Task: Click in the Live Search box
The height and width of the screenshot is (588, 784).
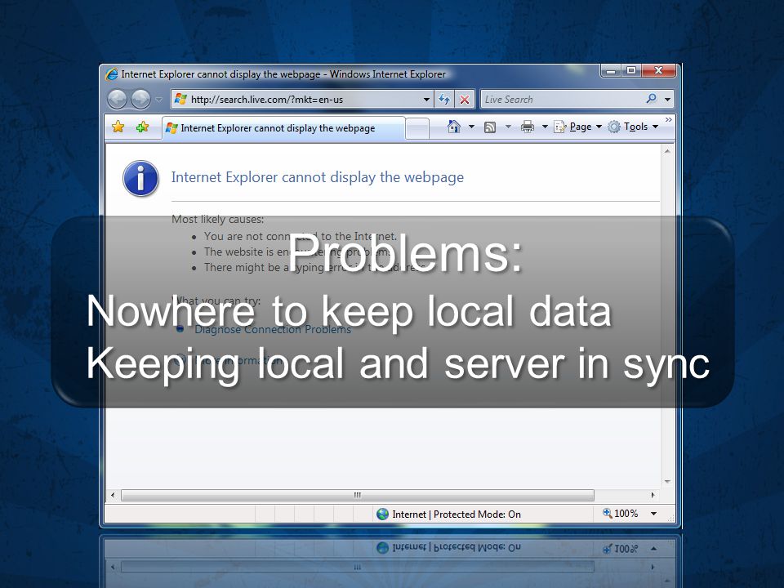Action: click(x=563, y=100)
